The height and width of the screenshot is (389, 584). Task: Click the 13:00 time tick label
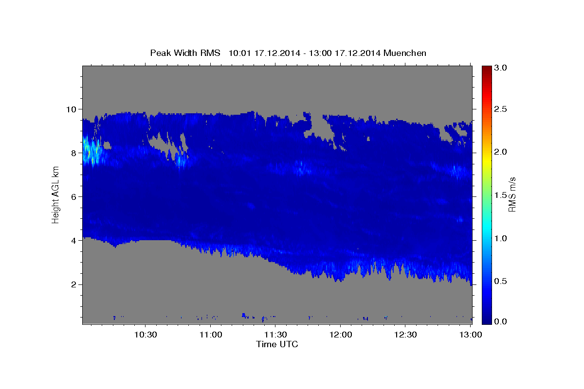pos(470,335)
